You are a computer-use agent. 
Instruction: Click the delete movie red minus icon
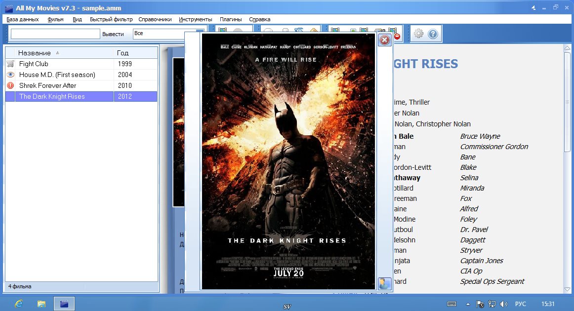tap(397, 36)
